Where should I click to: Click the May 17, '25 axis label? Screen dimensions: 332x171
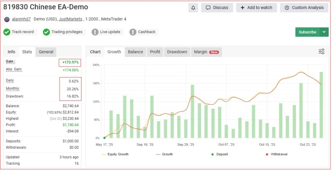pyautogui.click(x=104, y=145)
